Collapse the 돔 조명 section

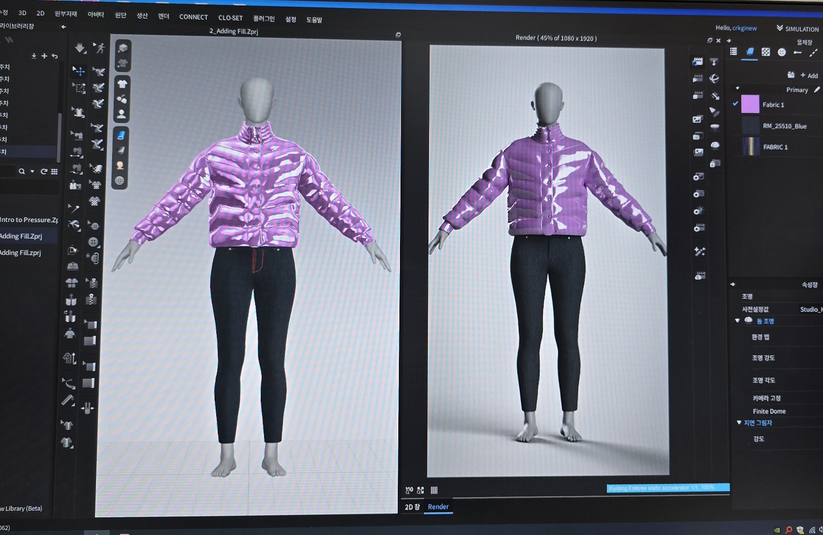[738, 321]
